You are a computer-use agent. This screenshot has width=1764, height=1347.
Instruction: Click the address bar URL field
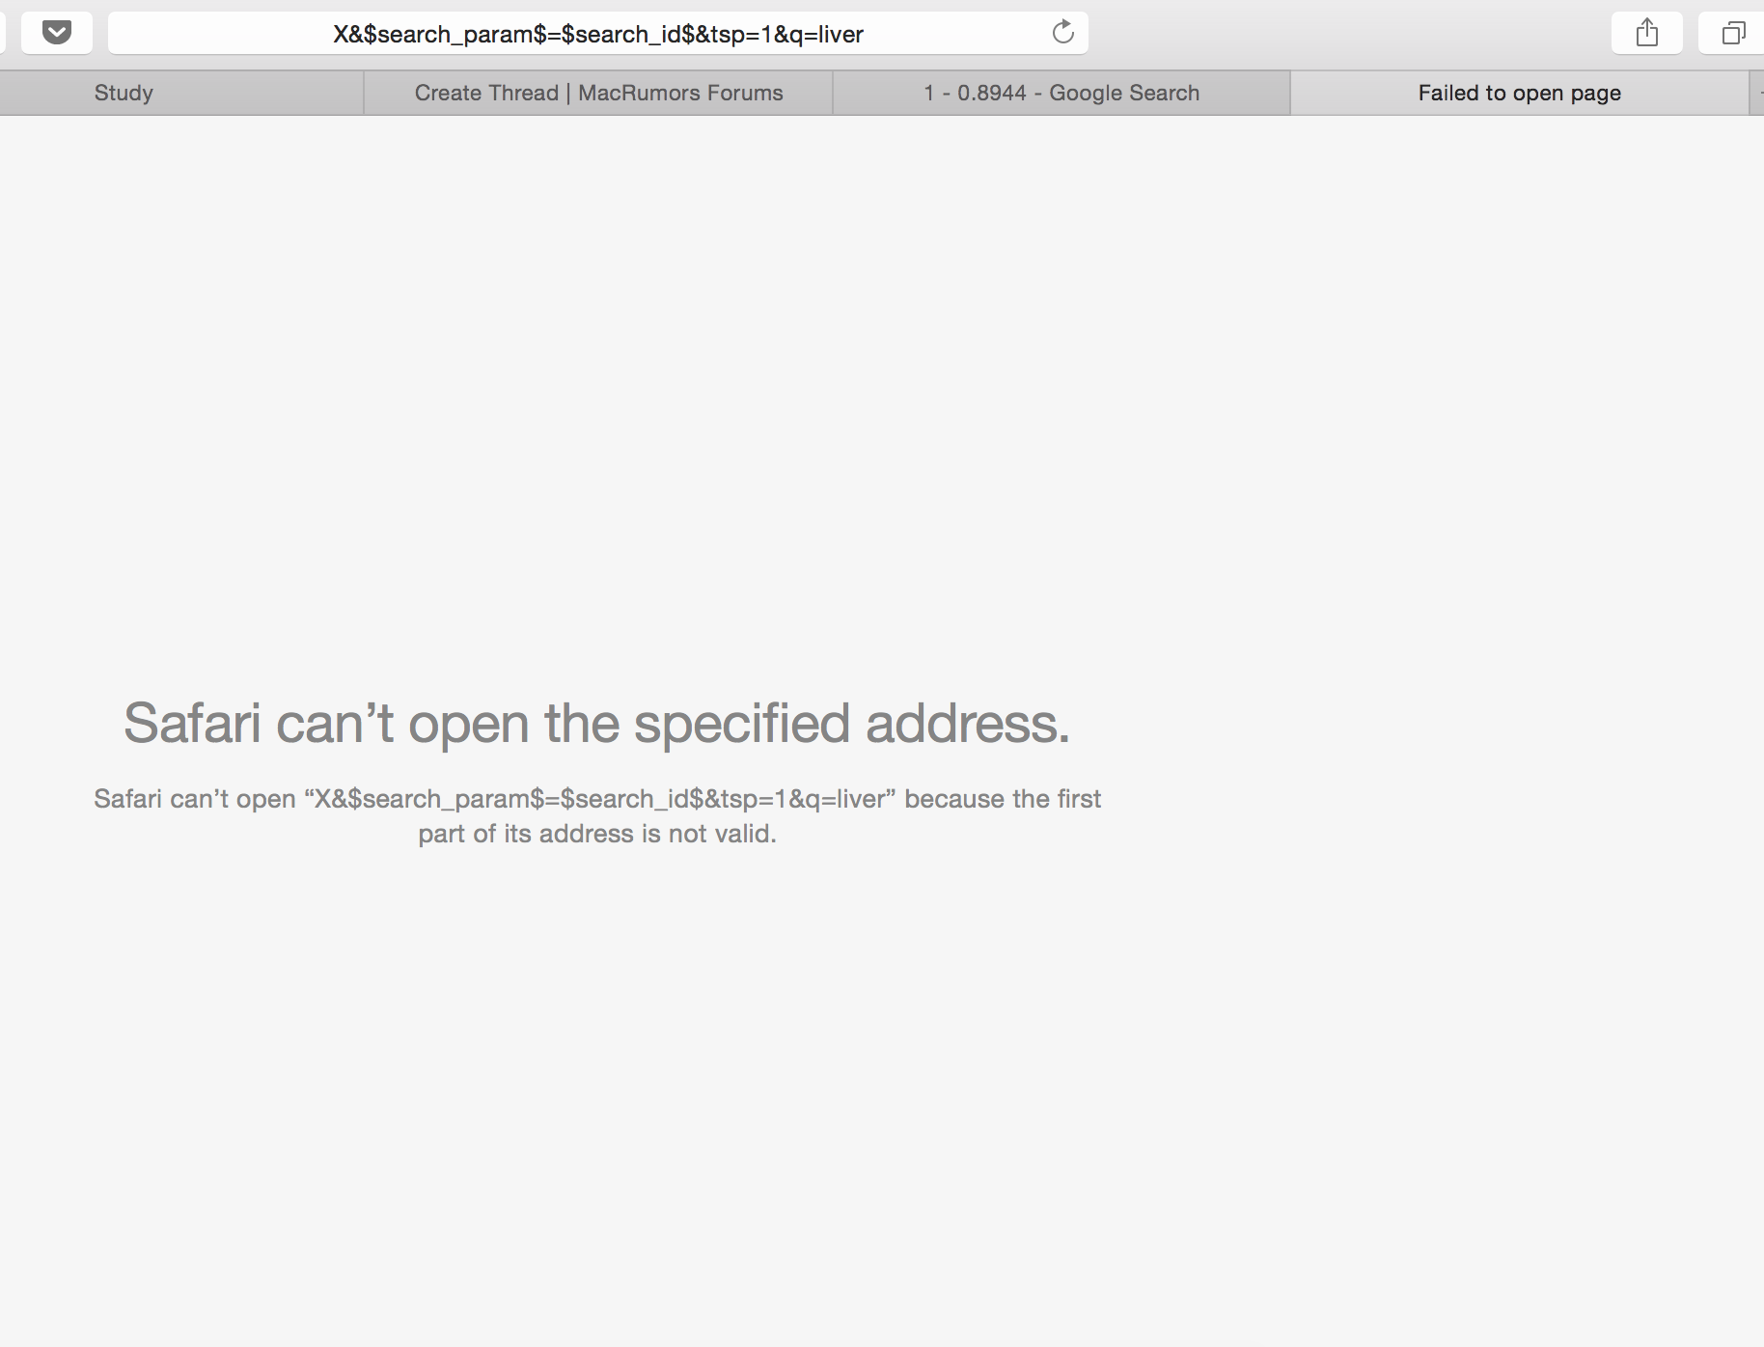pyautogui.click(x=598, y=34)
